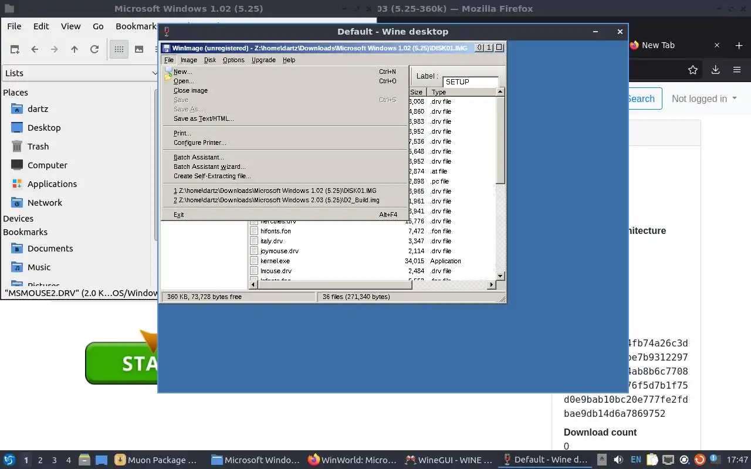Choose Create Self-Extracting file...

(x=285, y=176)
